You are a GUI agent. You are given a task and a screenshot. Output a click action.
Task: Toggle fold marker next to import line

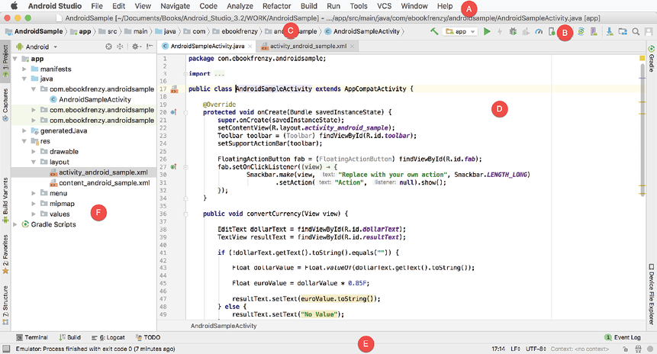tap(185, 74)
